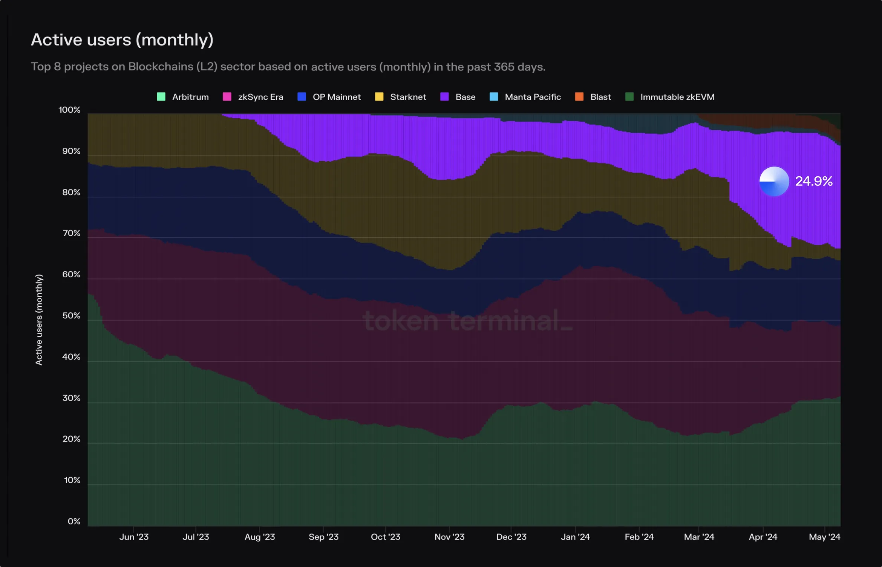Click the 30% y-axis label
The width and height of the screenshot is (882, 567).
(x=71, y=398)
